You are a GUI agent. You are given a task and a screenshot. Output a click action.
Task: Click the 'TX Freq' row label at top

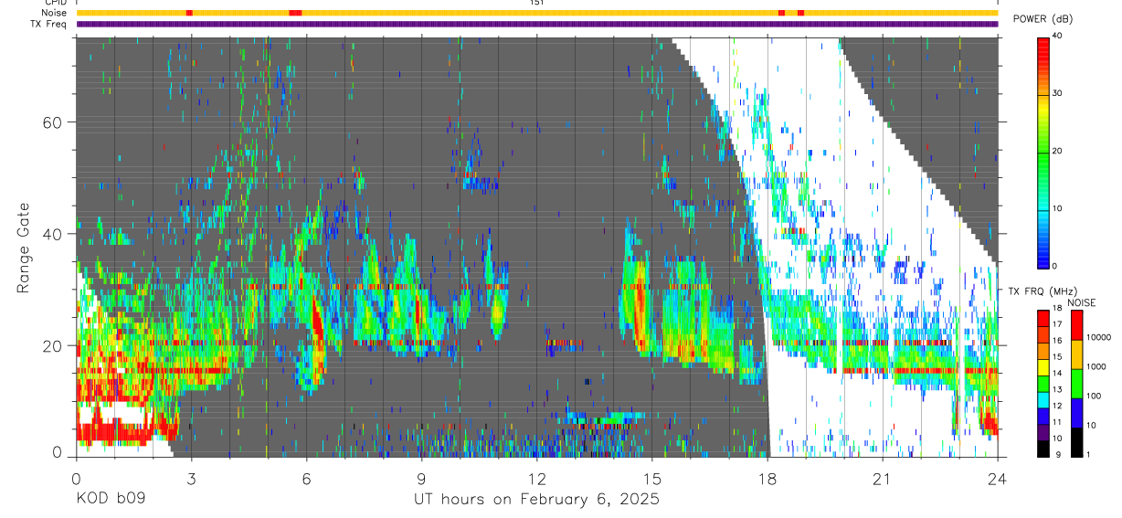coord(48,24)
